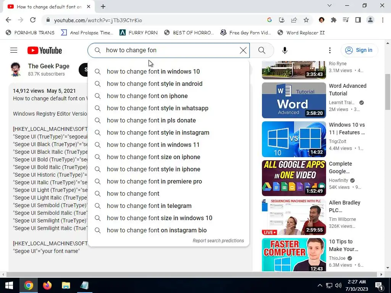This screenshot has width=391, height=293.
Task: Open the YouTube guide hamburger menu
Action: [x=14, y=50]
